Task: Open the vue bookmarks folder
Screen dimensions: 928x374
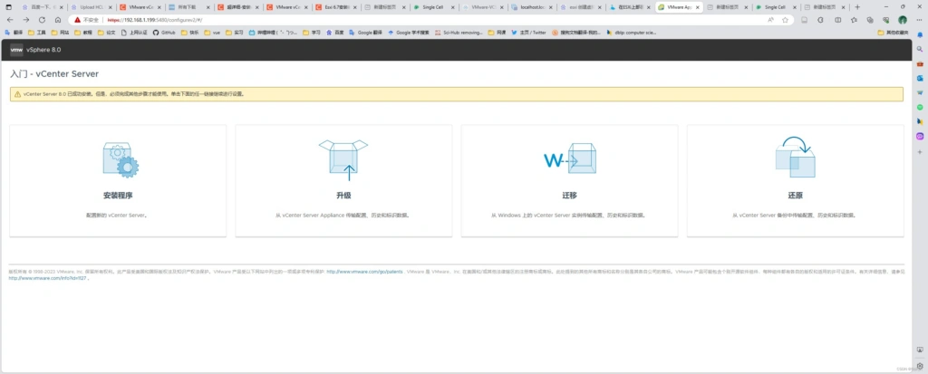Action: click(x=212, y=33)
